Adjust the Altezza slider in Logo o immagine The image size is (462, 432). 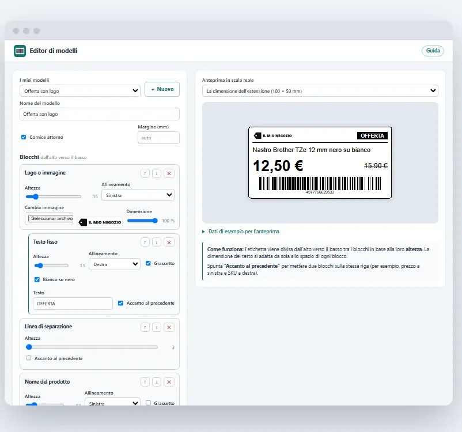[54, 196]
